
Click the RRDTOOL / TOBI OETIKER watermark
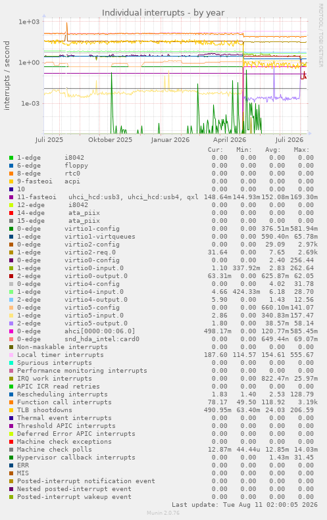(x=320, y=35)
